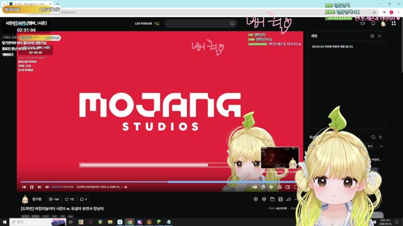Viewport: 403px width, 226px height.
Task: Open notification center on taskbar
Action: click(x=397, y=222)
